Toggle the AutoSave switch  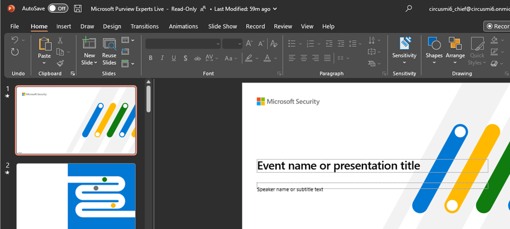click(x=58, y=9)
